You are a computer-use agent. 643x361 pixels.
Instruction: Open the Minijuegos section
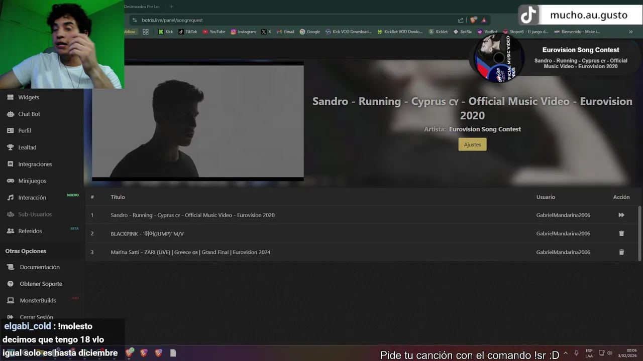pyautogui.click(x=32, y=180)
